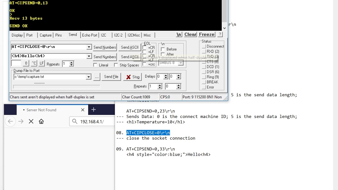Click the browser forward arrow
Screen dimensions: 338x190
(x=21, y=121)
